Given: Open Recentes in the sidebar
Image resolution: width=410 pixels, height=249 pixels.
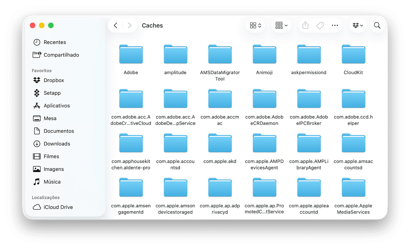Looking at the screenshot, I should (50, 42).
